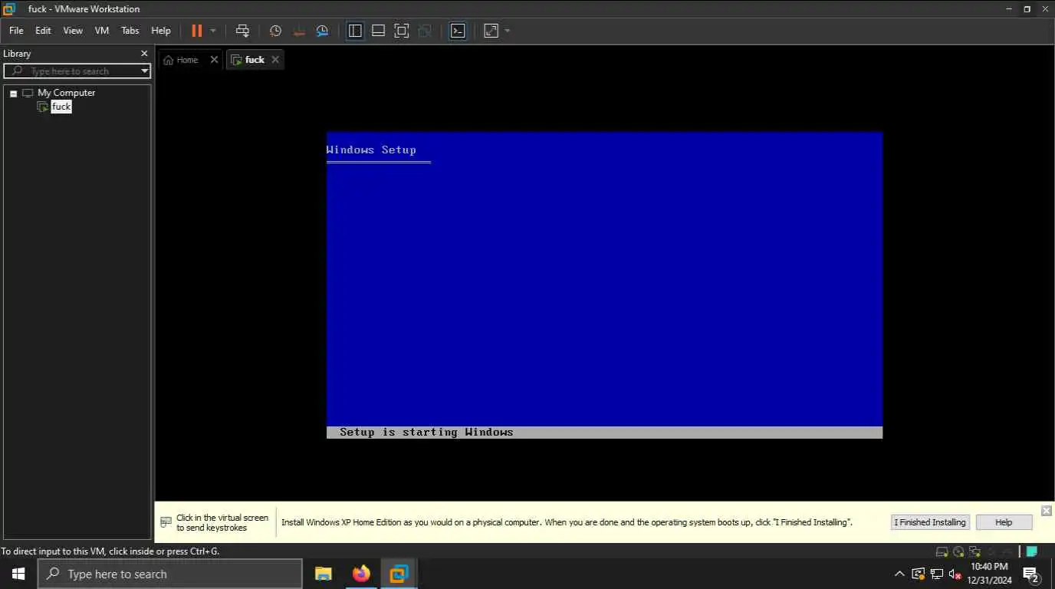Screen dimensions: 1055x589
Task: Open the notification center icon
Action: pos(1031,574)
